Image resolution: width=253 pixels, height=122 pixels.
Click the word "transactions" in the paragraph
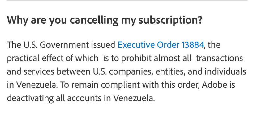(x=219, y=58)
